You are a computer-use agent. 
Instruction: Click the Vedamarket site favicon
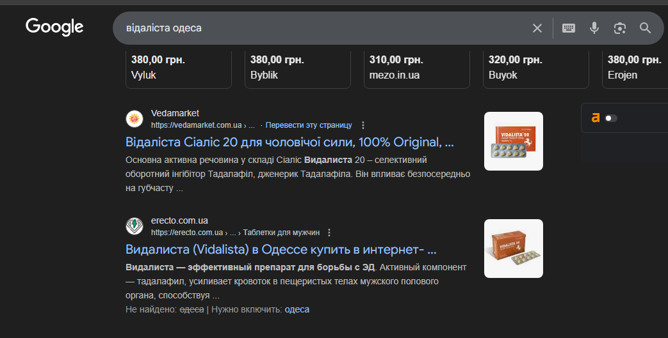(134, 119)
